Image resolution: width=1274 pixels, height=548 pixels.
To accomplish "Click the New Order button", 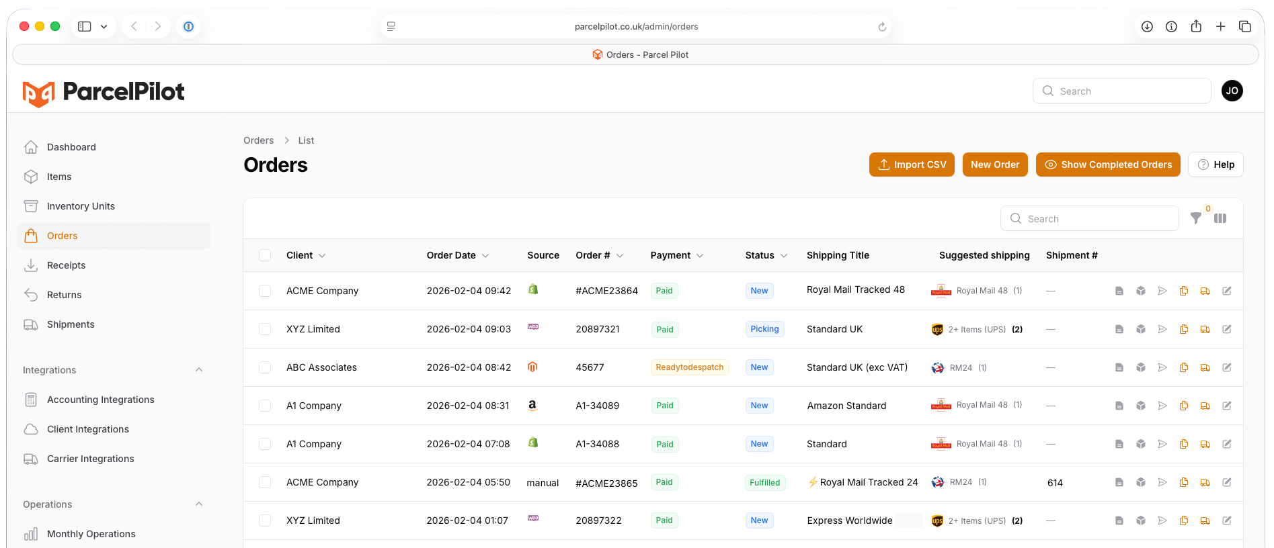I will click(995, 165).
